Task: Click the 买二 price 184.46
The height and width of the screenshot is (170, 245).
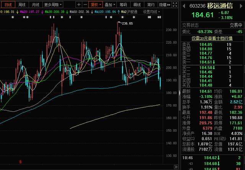Action: pos(206,72)
